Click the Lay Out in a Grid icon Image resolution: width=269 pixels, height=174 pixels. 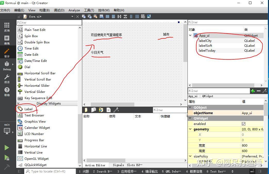(x=137, y=17)
